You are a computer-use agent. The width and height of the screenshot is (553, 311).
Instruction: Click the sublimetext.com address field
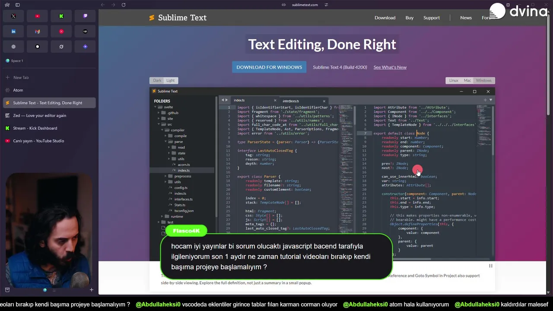(x=305, y=5)
